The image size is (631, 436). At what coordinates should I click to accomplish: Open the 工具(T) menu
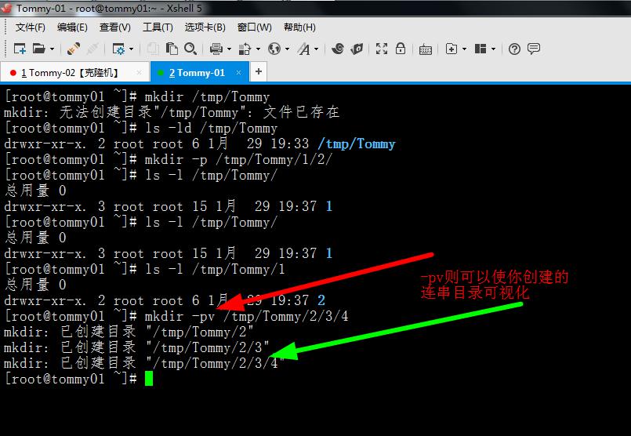[x=158, y=27]
